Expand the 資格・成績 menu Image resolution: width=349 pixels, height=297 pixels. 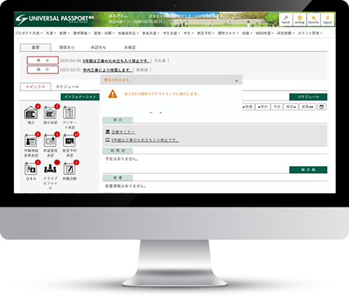pos(104,33)
